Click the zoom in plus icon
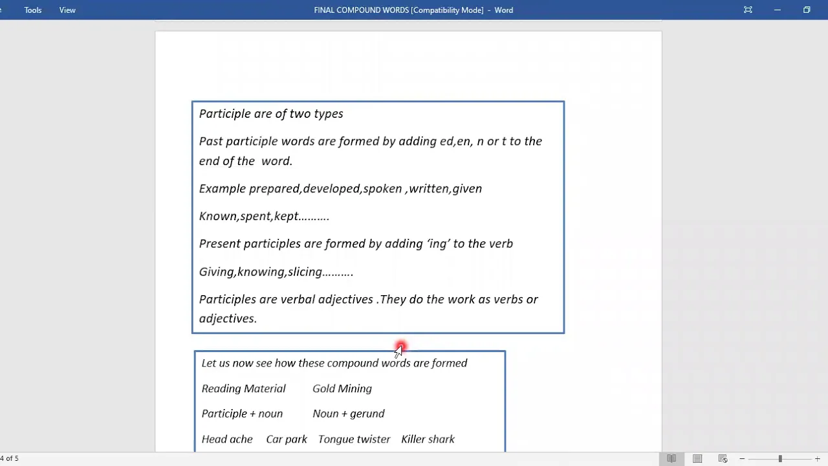Image resolution: width=828 pixels, height=466 pixels. click(818, 459)
